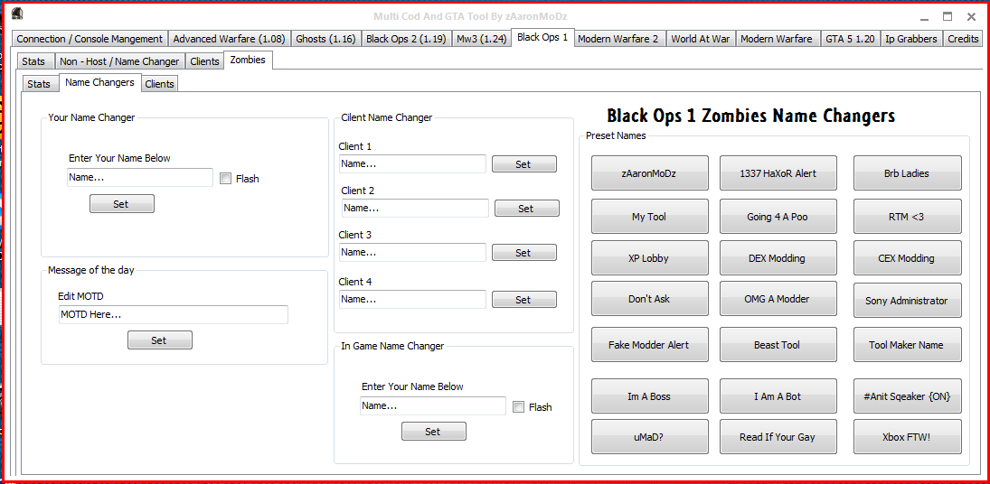This screenshot has height=484, width=990.
Task: Focus the Client 1 name field
Action: point(412,163)
